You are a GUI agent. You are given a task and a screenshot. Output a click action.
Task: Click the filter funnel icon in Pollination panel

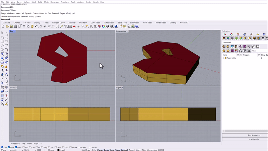click(245, 51)
